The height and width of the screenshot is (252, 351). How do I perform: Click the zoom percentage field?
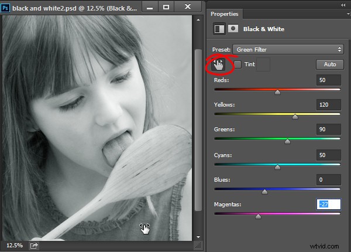coord(15,246)
